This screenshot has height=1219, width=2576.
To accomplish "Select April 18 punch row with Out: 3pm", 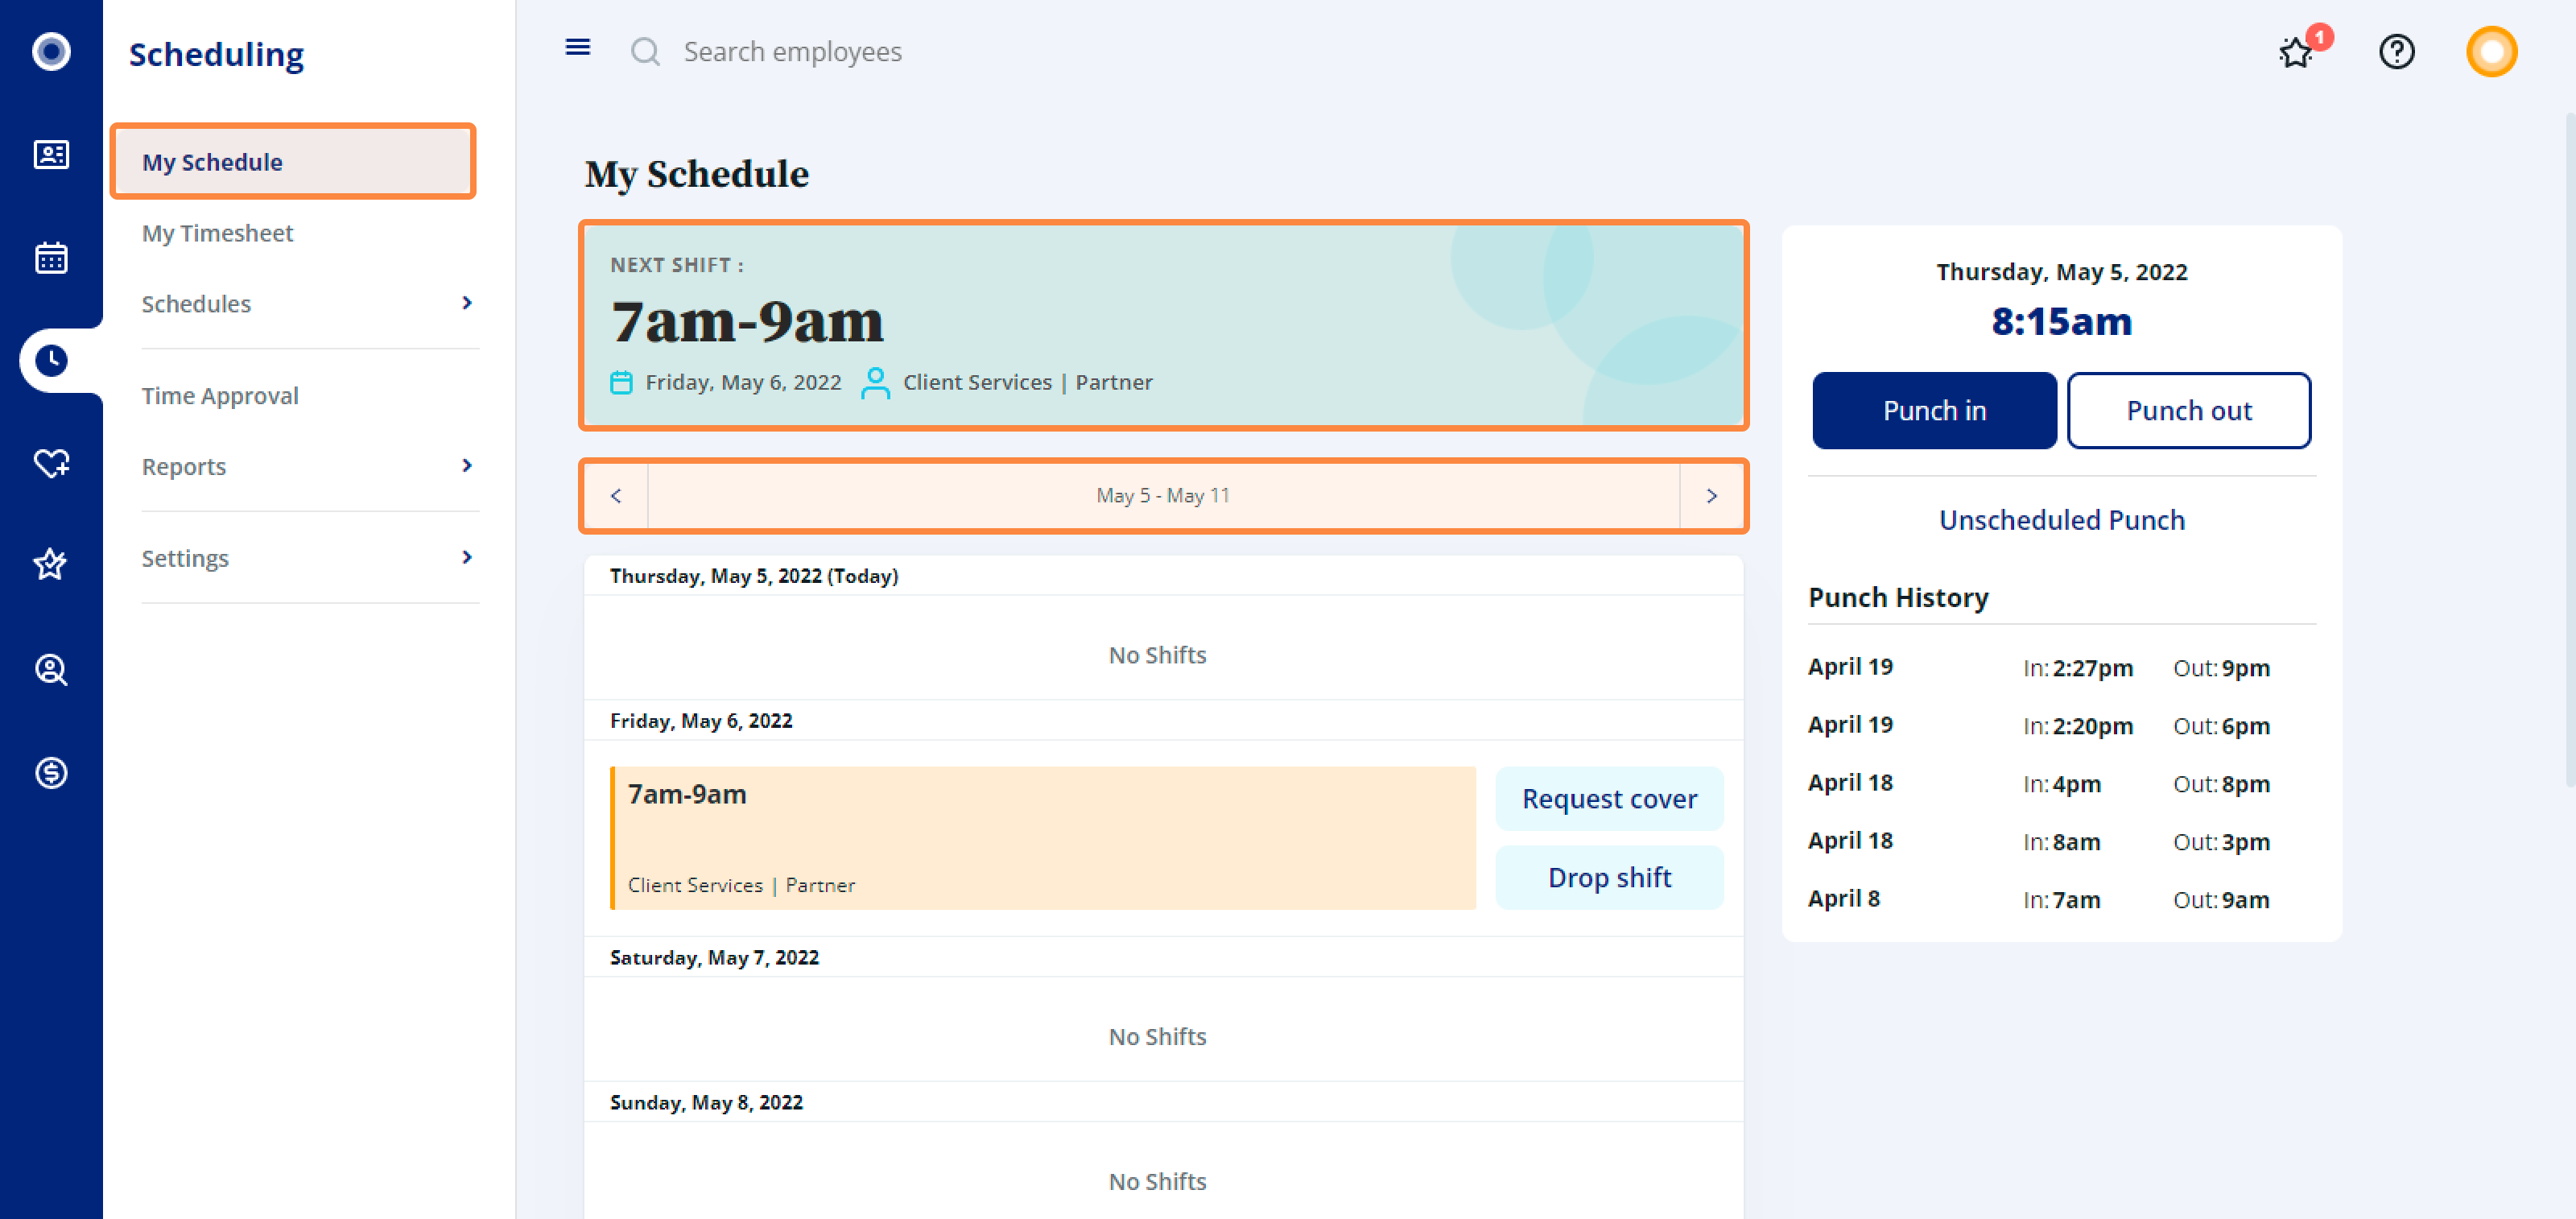I will [x=2061, y=842].
